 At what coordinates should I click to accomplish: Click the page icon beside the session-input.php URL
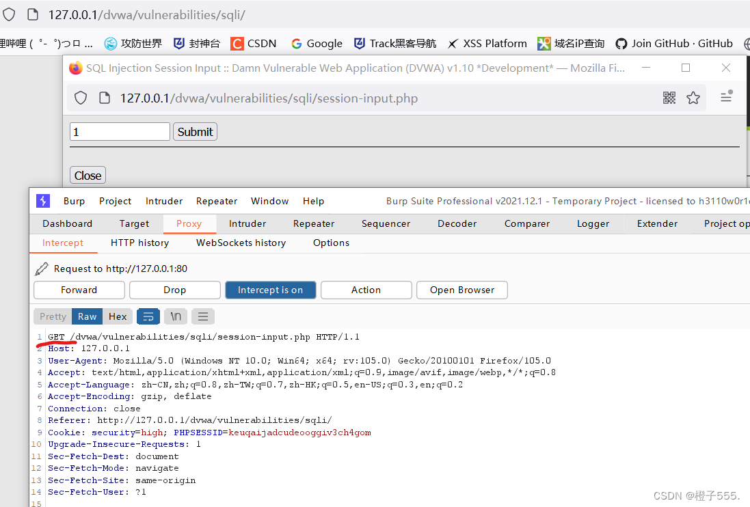(105, 98)
